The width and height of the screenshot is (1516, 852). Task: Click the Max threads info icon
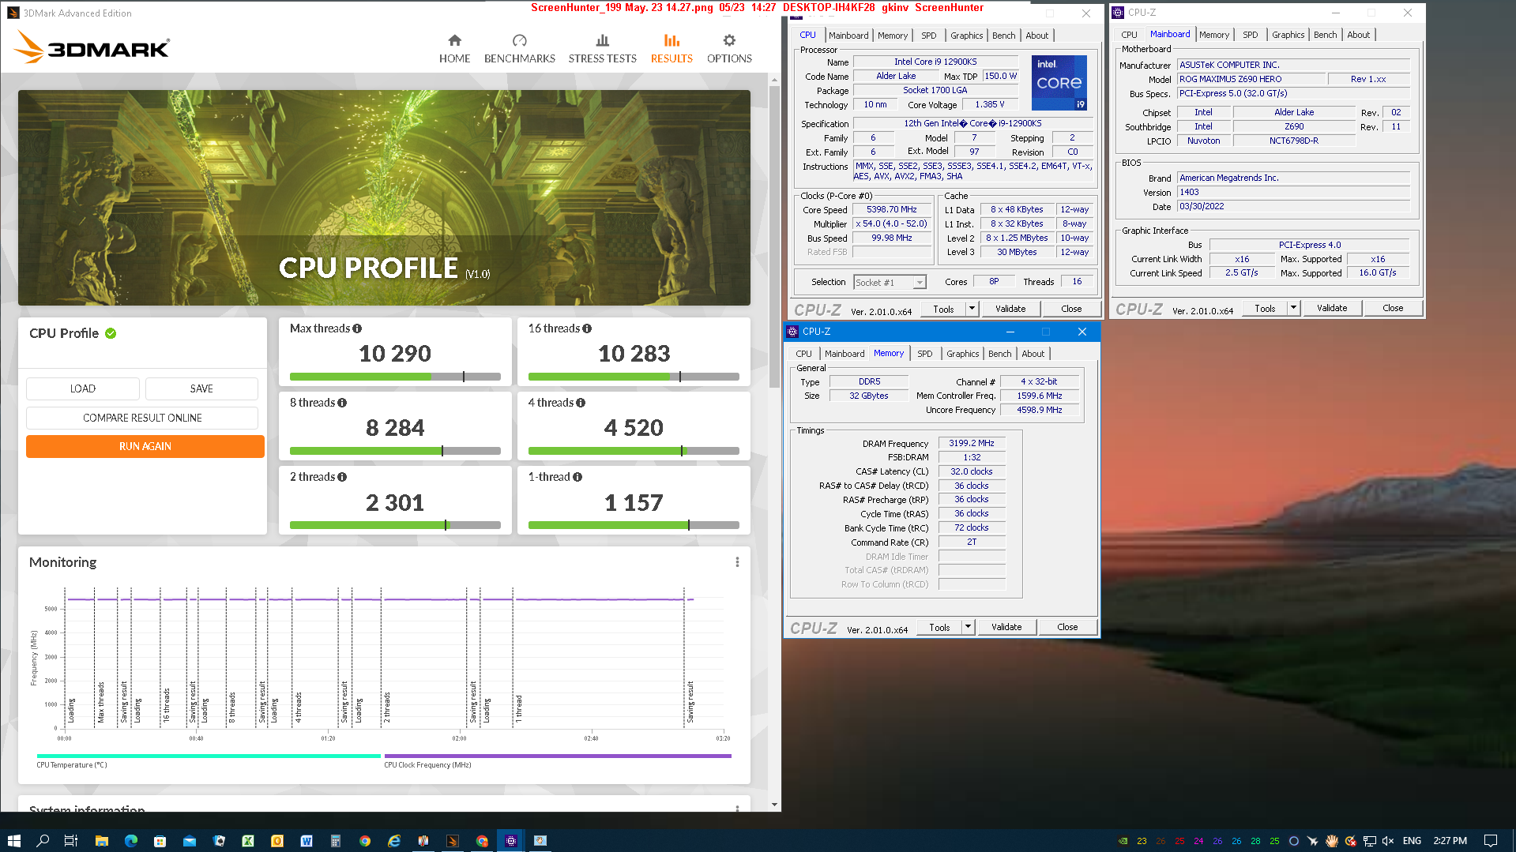tap(357, 328)
